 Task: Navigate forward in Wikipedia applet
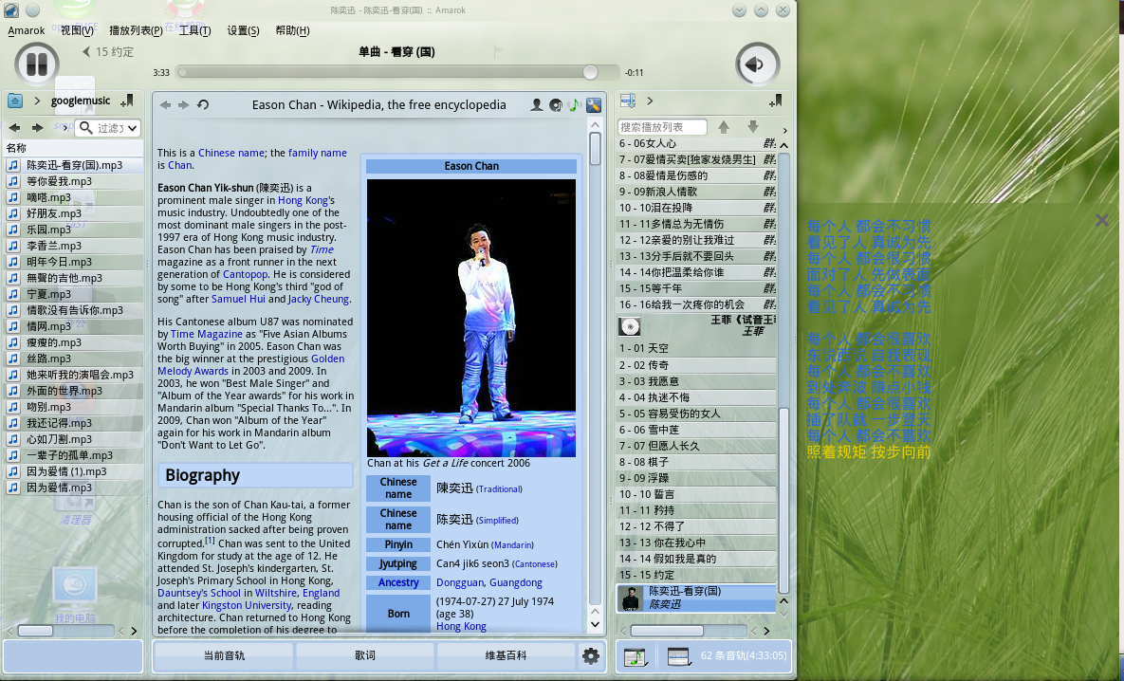tap(183, 104)
